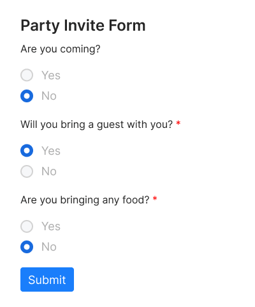
Task: Click the word 'Party' in the heading
Action: pos(40,26)
